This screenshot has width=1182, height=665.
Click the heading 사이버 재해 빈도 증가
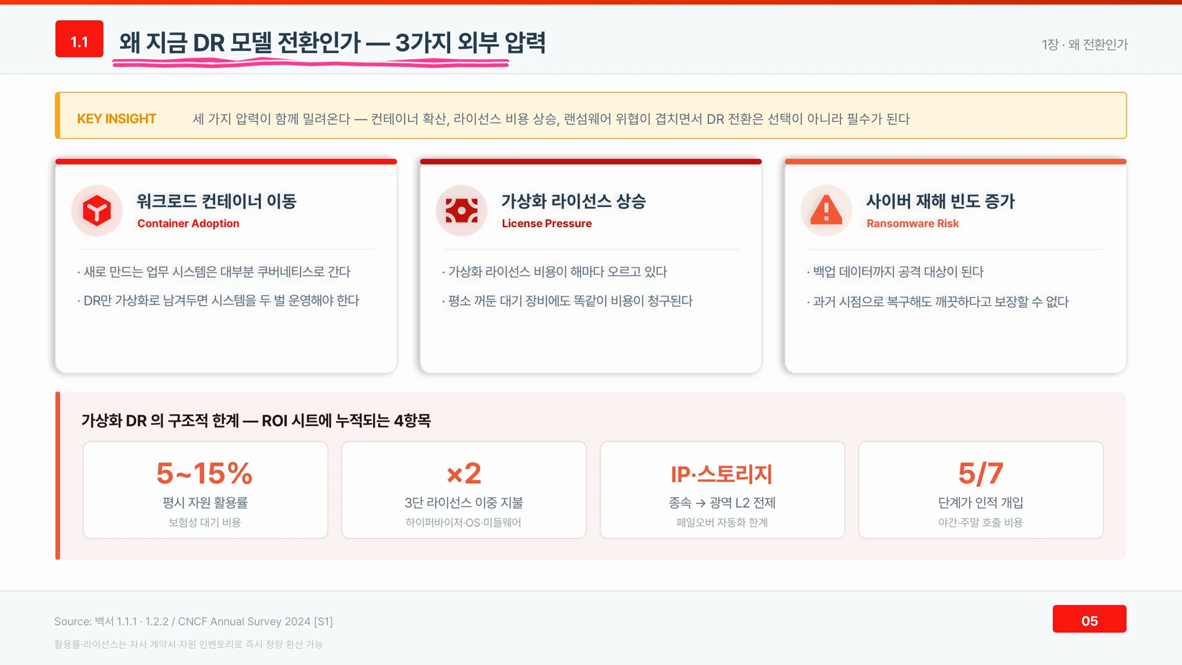click(941, 201)
